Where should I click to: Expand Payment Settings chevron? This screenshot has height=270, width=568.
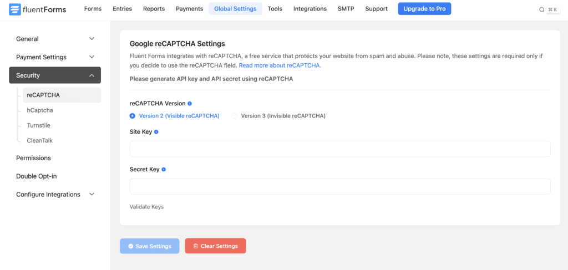tap(92, 57)
